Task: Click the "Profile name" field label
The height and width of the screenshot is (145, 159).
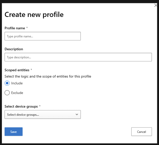Action: click(15, 28)
